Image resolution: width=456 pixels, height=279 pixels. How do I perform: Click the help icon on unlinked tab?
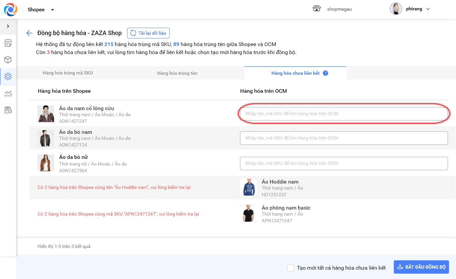point(325,73)
